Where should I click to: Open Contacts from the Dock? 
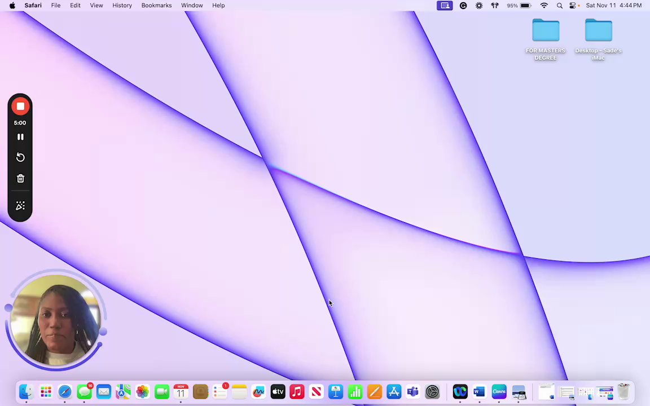[x=201, y=391]
